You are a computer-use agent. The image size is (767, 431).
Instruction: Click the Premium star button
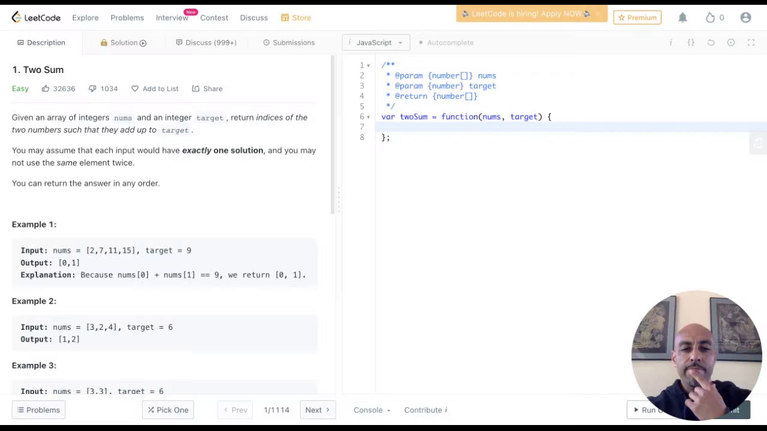637,18
